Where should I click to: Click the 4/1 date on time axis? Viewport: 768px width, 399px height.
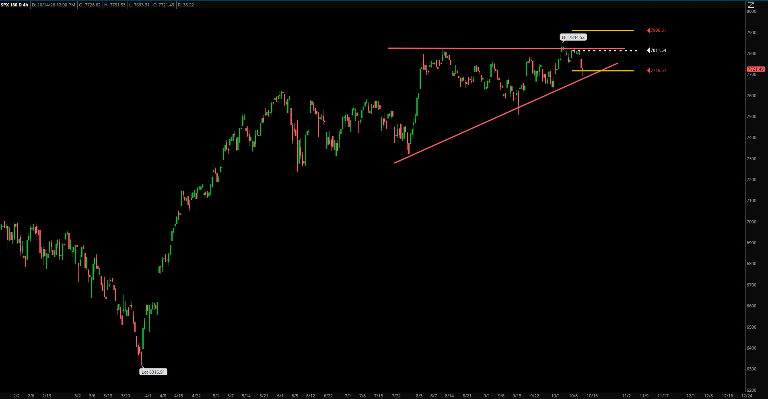point(148,396)
